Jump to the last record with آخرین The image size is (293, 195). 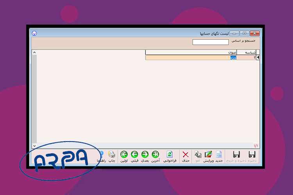point(155,156)
